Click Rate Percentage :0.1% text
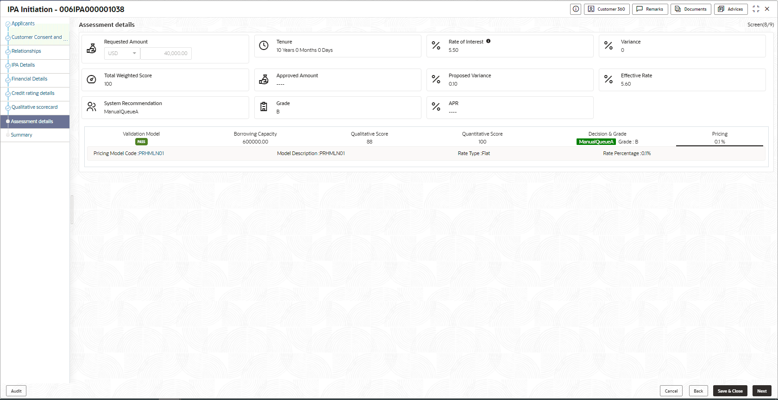 (627, 154)
